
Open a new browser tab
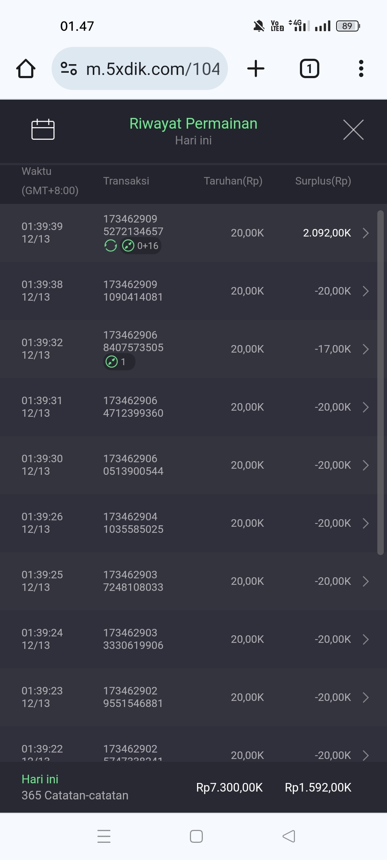tap(256, 68)
